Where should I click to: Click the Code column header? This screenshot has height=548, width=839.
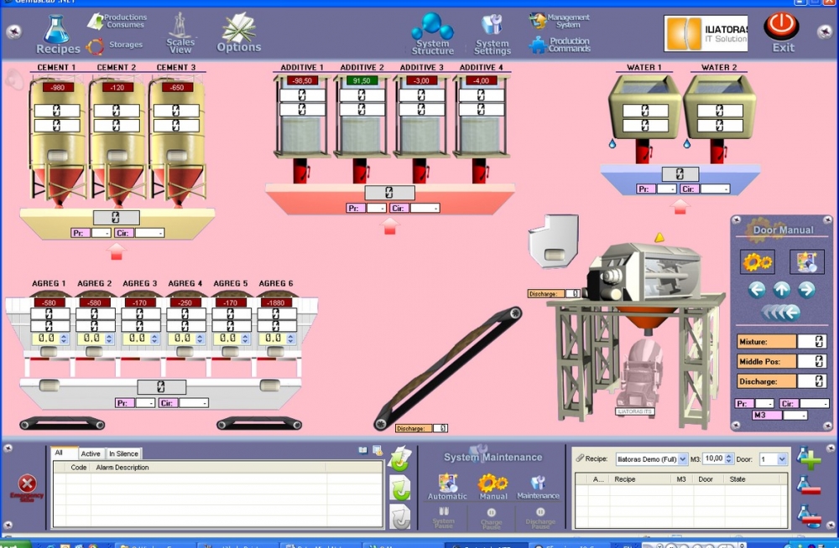point(79,468)
